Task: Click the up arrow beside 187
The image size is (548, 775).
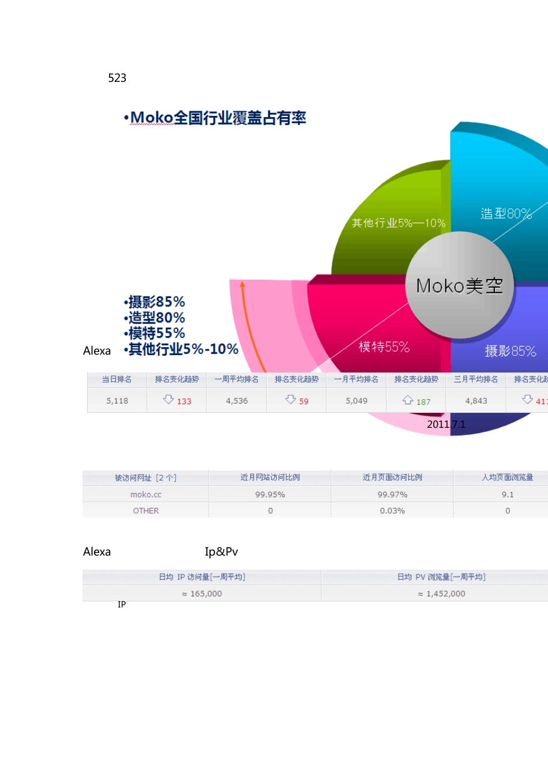Action: point(408,400)
